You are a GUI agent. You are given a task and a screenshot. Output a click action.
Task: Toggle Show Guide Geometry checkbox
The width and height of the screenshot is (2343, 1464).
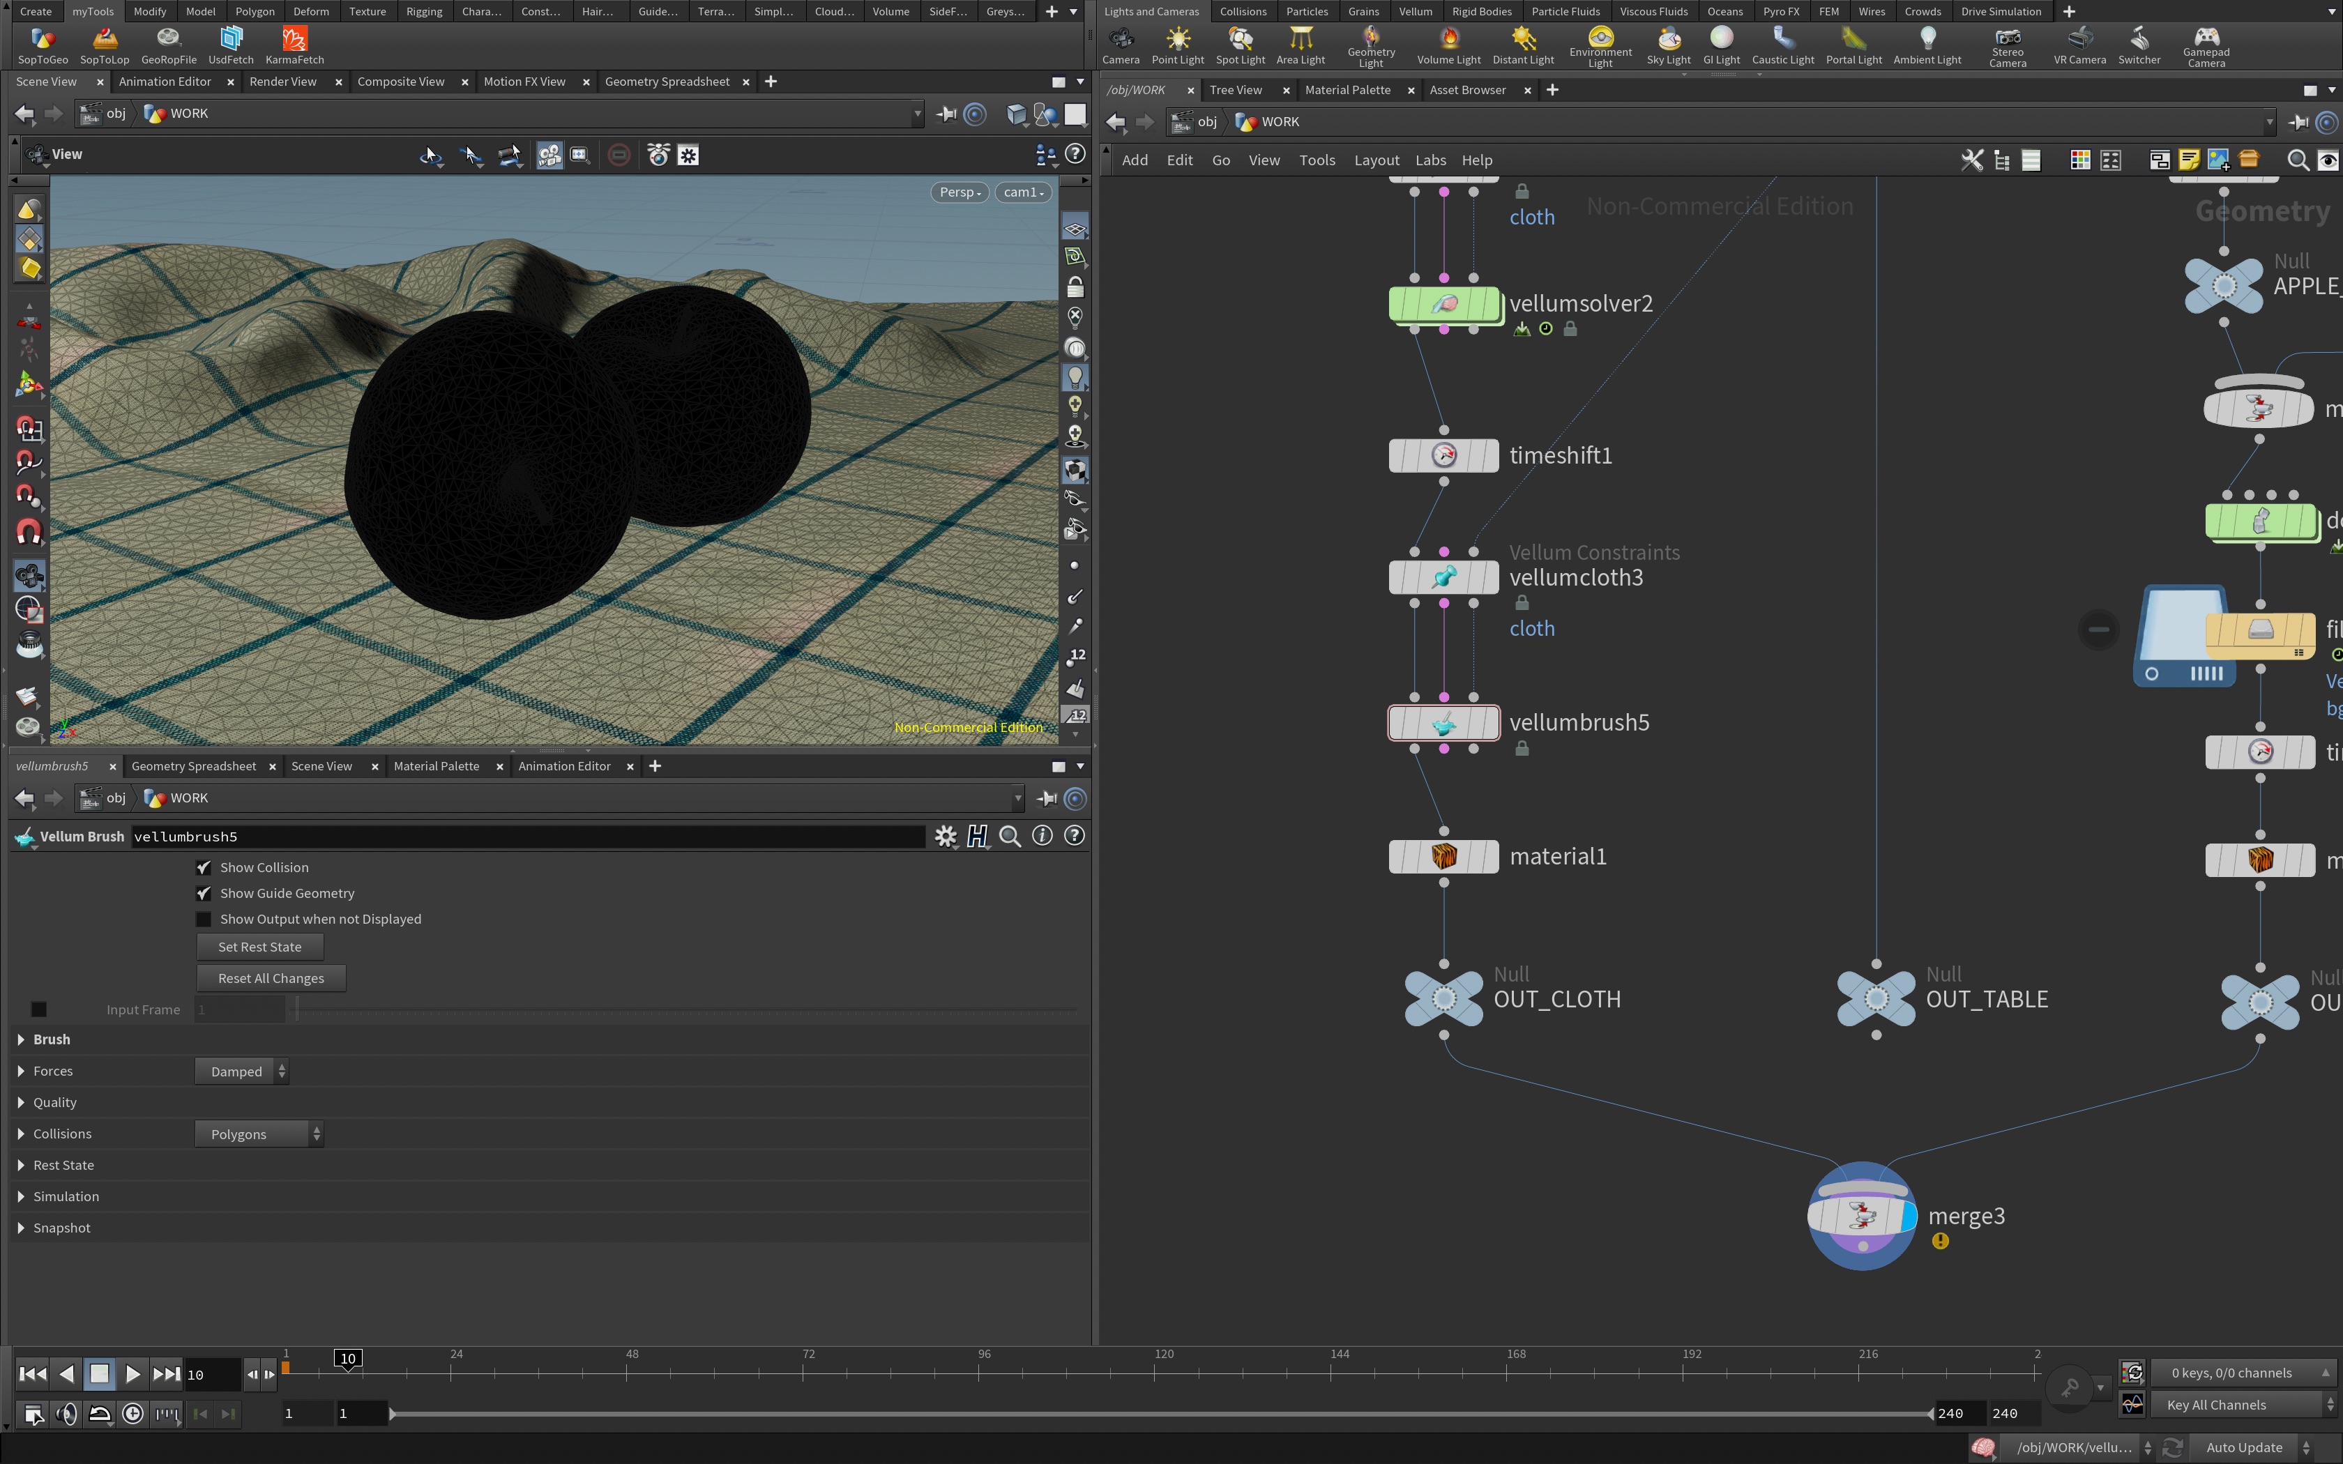click(204, 894)
